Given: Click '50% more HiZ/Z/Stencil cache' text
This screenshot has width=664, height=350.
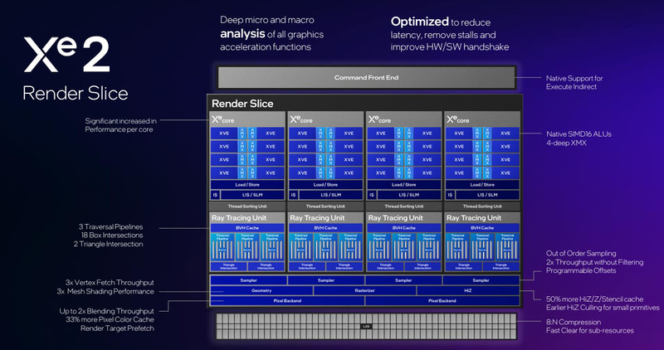Looking at the screenshot, I should pos(594,299).
